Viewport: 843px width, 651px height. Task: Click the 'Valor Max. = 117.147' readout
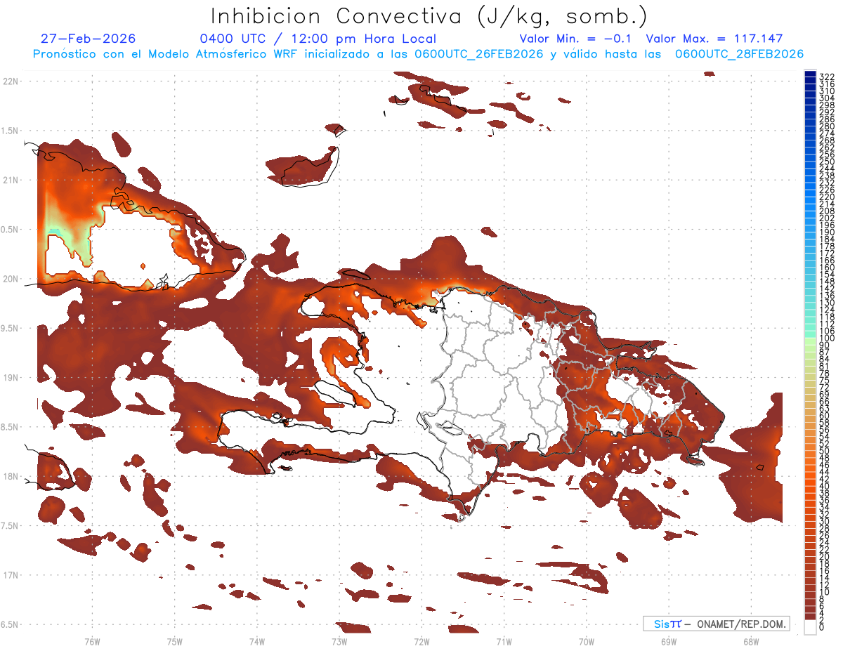714,39
